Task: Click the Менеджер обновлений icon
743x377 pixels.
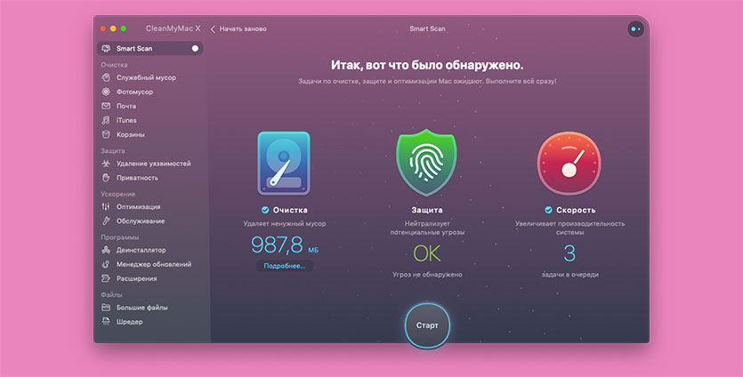Action: coord(106,264)
